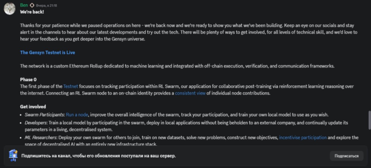
Task: Click the 'Get involved' heading
Action: click(33, 107)
